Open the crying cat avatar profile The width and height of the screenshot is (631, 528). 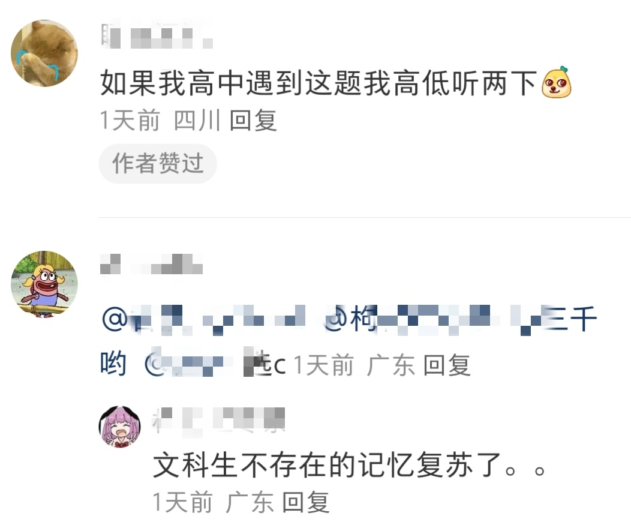coord(44,53)
